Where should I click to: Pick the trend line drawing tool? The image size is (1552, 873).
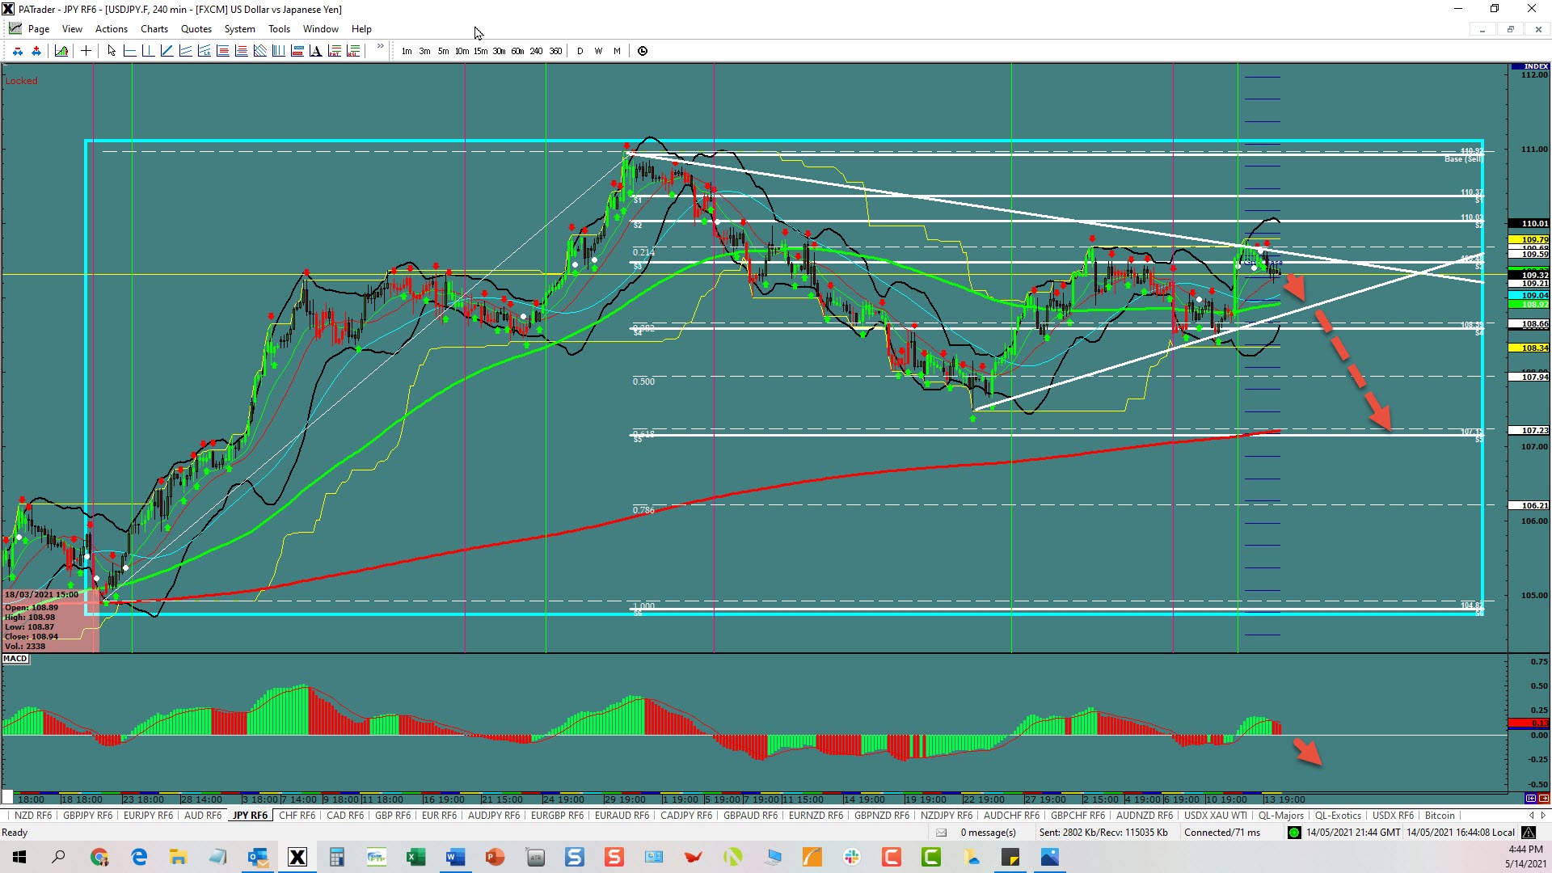click(x=167, y=51)
